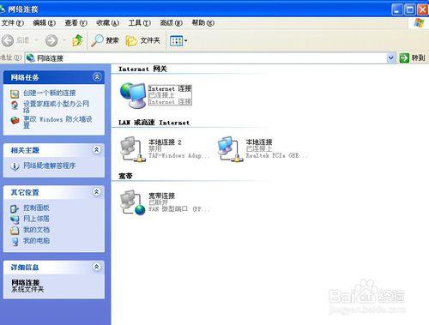Screen dimensions: 429x325
Task: Click the My Network Places icon
Action: coord(15,220)
